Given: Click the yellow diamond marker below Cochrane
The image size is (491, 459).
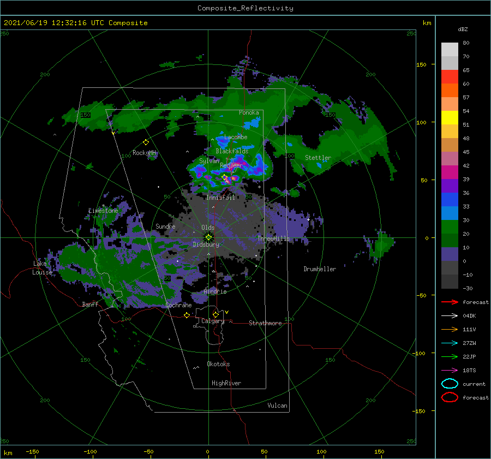Looking at the screenshot, I should point(187,315).
